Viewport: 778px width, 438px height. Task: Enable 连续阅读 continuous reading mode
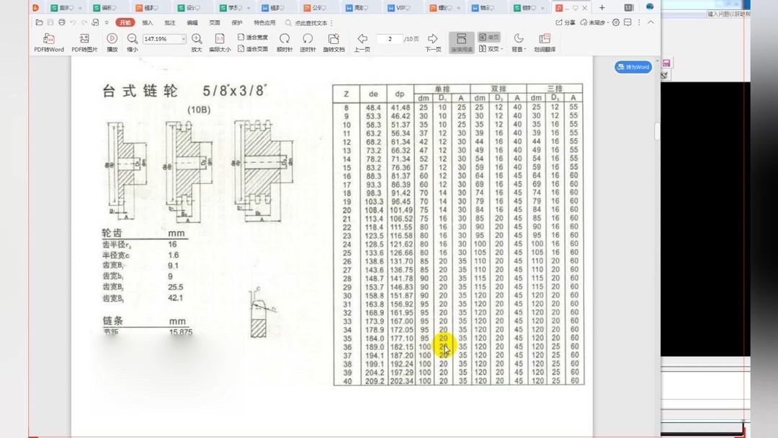(461, 40)
